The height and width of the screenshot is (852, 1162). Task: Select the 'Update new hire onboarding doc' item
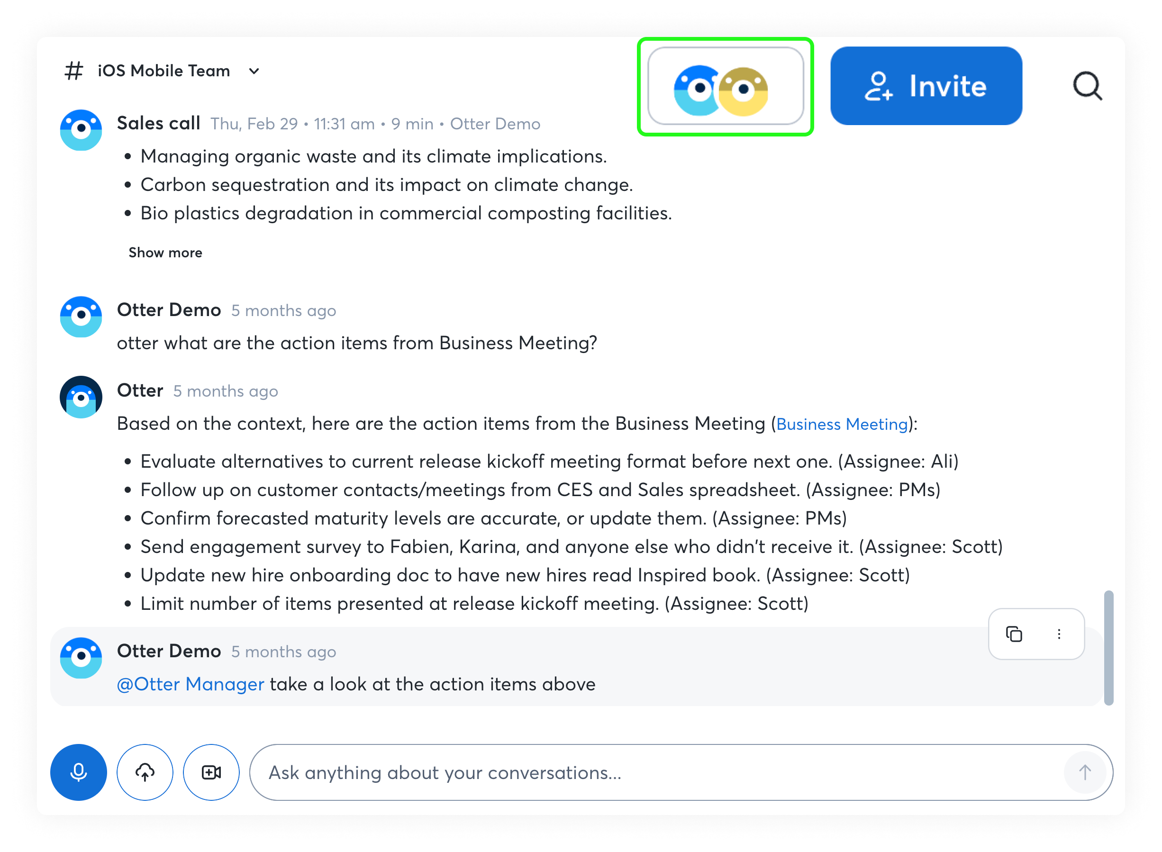(525, 575)
